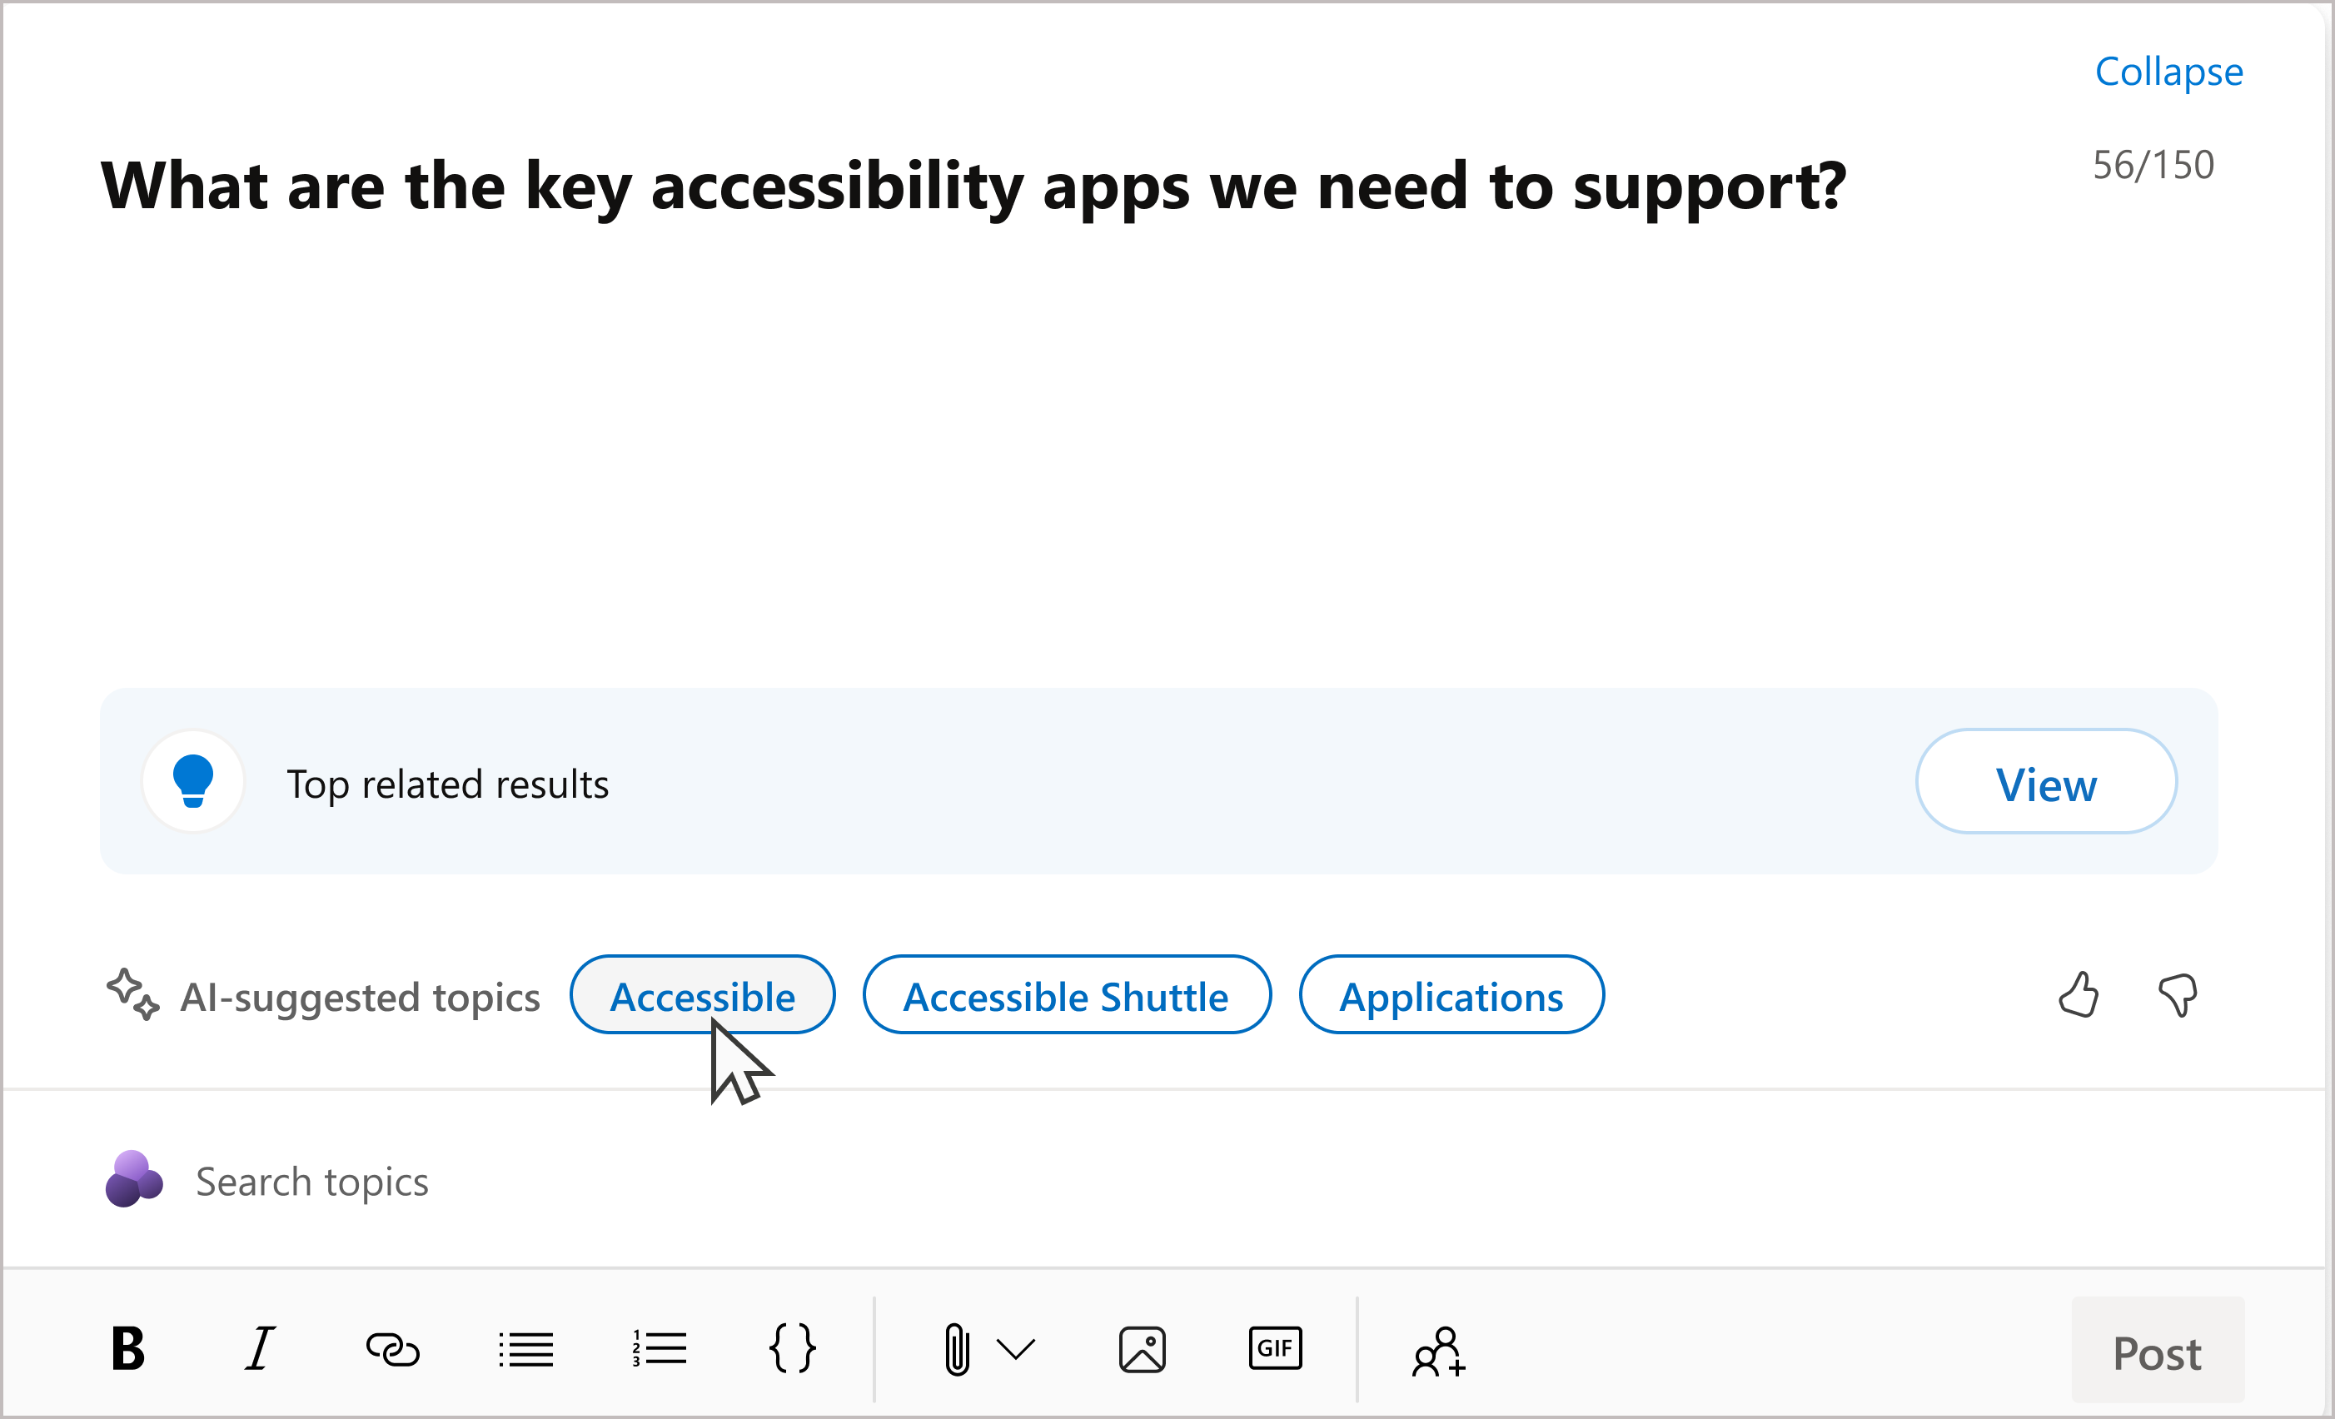The image size is (2335, 1419).
Task: Click the Bold formatting icon
Action: click(128, 1352)
